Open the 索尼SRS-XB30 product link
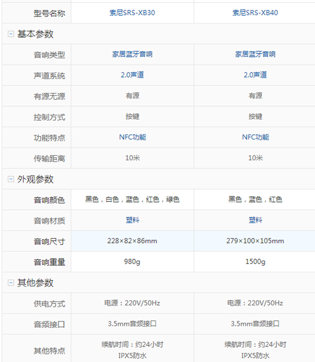315x362 pixels. (132, 13)
